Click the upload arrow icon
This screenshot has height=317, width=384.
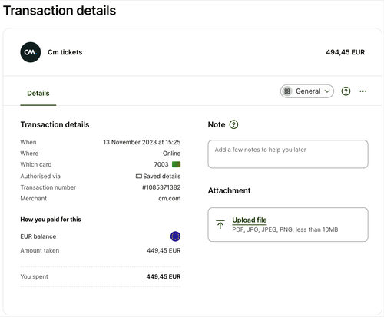tap(220, 224)
